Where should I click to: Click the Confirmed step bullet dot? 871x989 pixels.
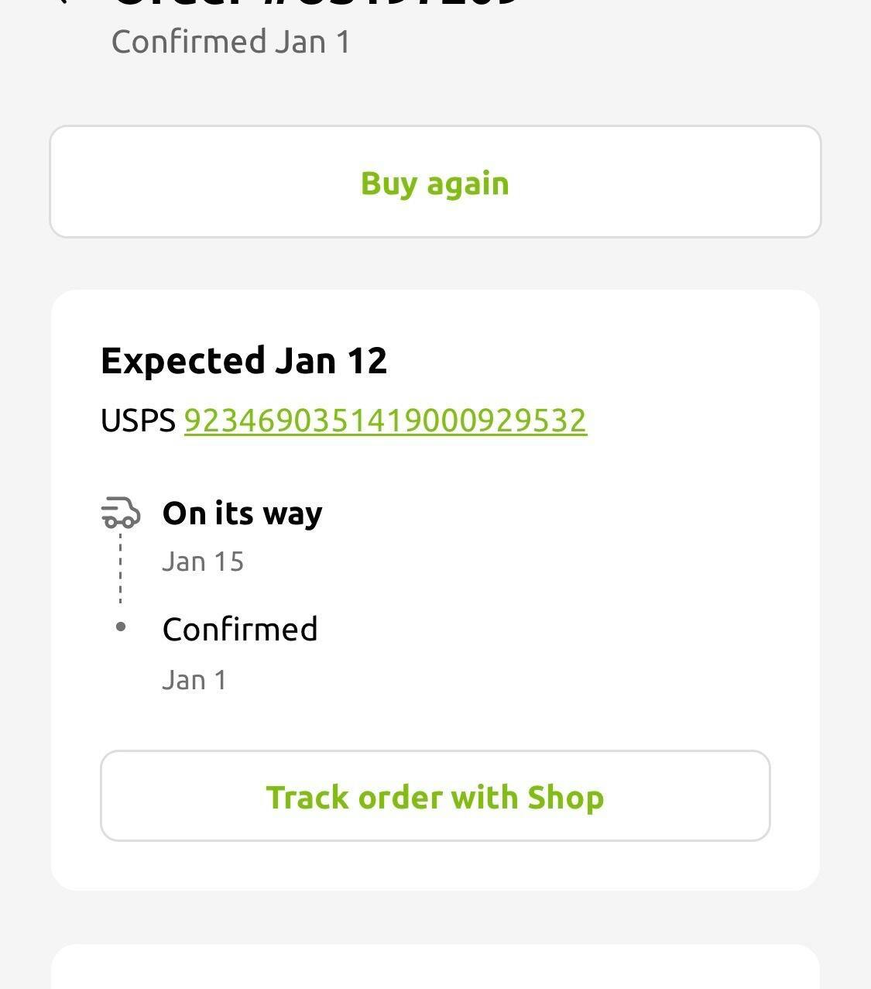tap(121, 627)
